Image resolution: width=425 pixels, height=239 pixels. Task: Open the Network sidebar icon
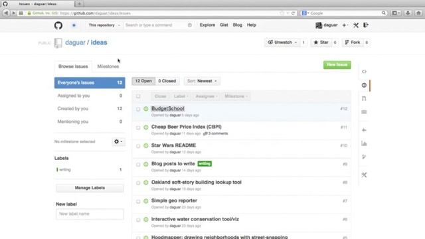364,157
